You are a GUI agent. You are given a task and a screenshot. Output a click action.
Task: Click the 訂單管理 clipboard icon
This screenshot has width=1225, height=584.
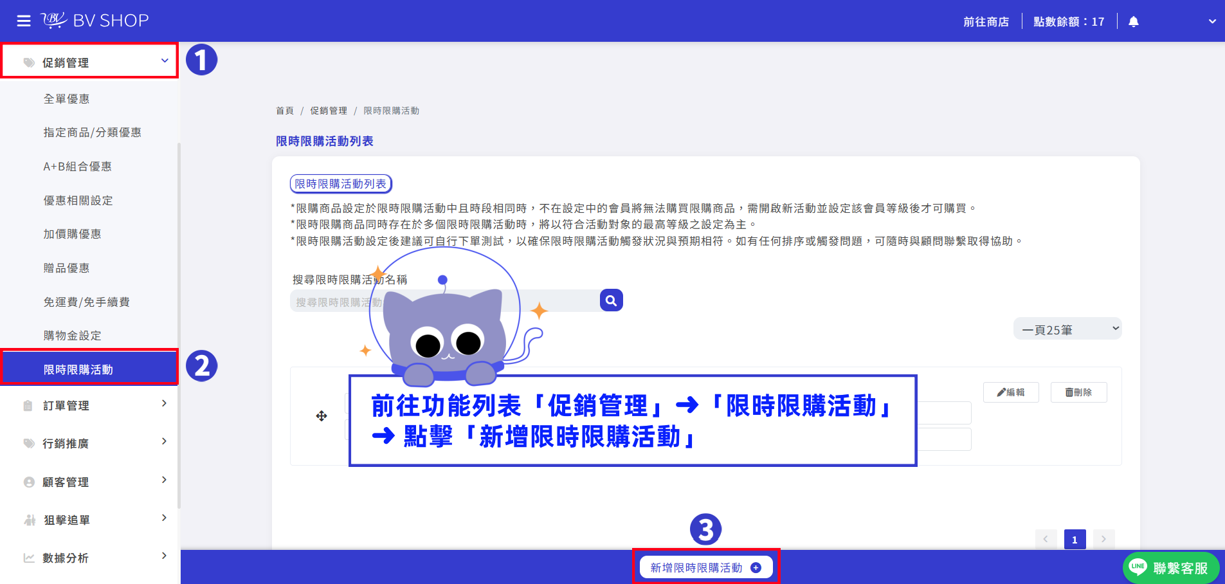[28, 406]
